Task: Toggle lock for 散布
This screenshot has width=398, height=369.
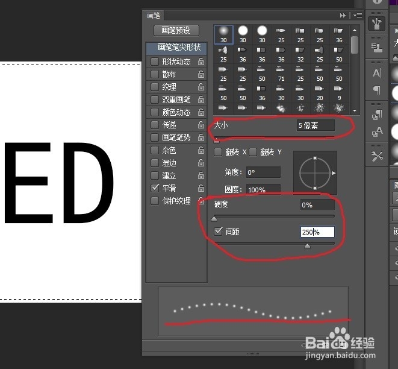Action: point(201,74)
